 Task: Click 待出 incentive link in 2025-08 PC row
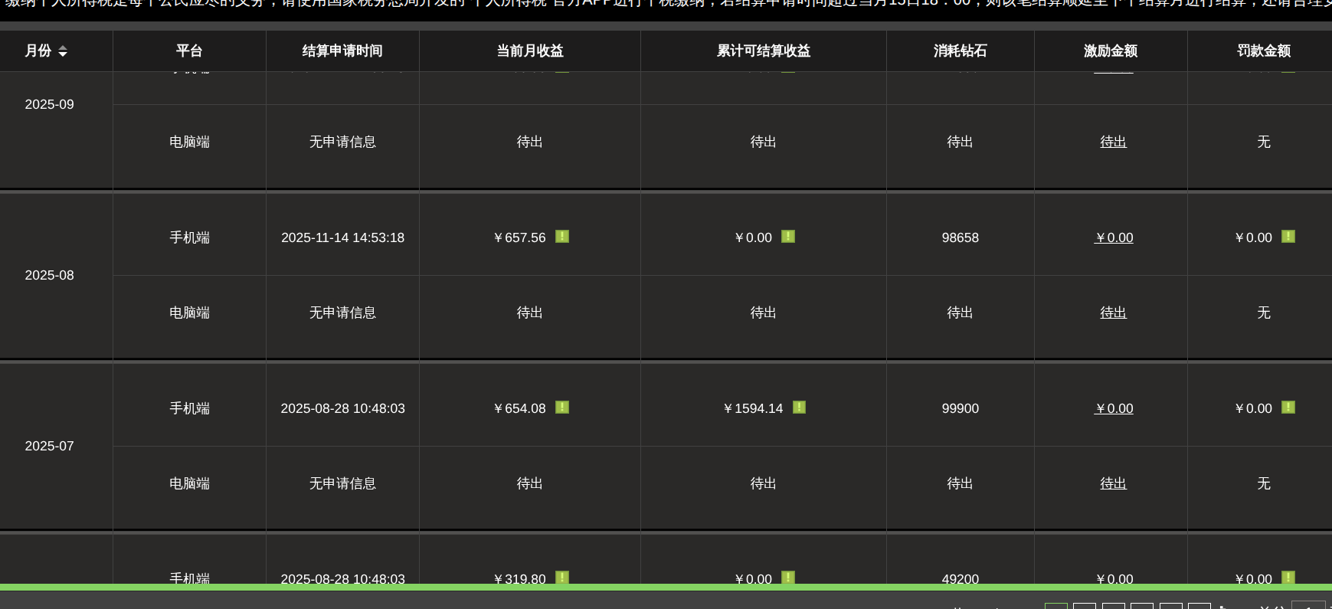[x=1113, y=313]
